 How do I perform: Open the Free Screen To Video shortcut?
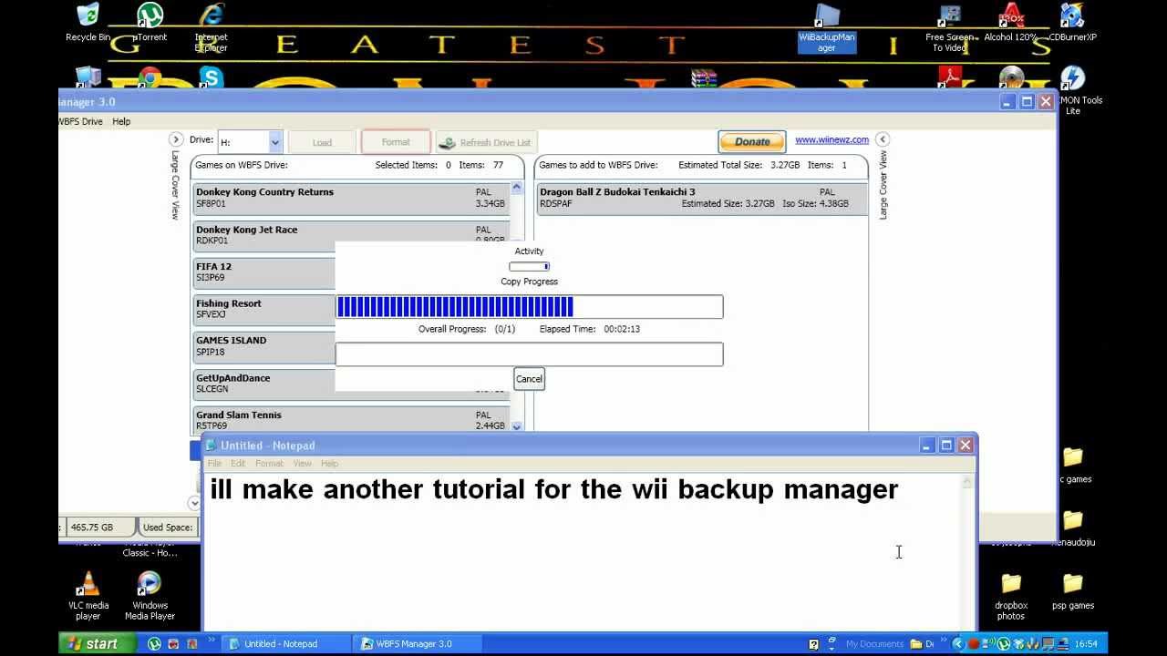coord(949,27)
